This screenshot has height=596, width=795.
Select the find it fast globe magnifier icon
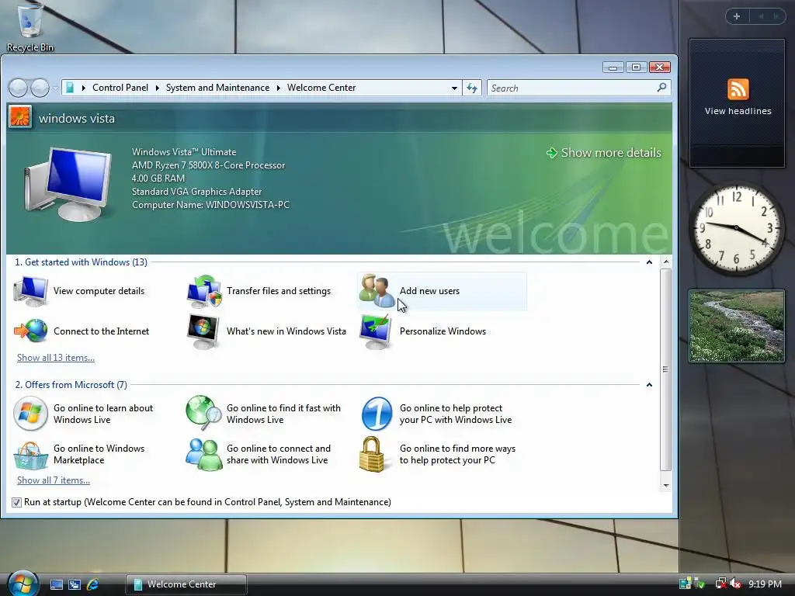click(x=204, y=413)
